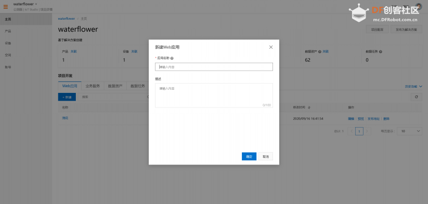The image size is (428, 204).
Task: Click the 2020/09/16 16:41:54 timestamp cell
Action: point(308,119)
